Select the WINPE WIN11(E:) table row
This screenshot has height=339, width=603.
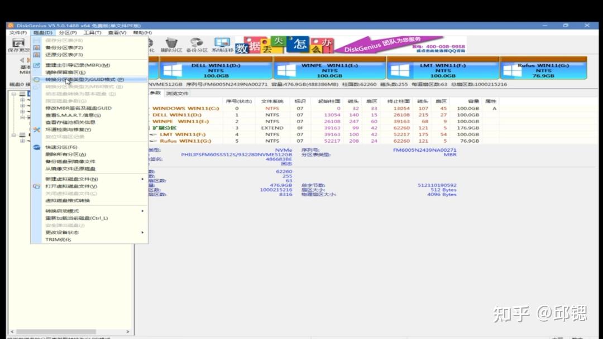pos(323,122)
